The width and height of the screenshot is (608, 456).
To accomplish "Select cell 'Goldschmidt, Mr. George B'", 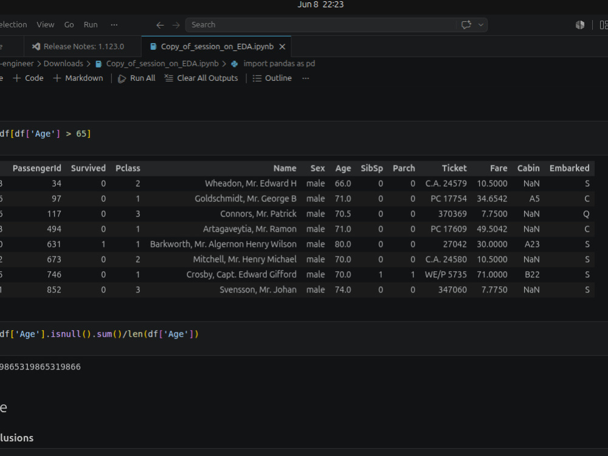I will (246, 199).
